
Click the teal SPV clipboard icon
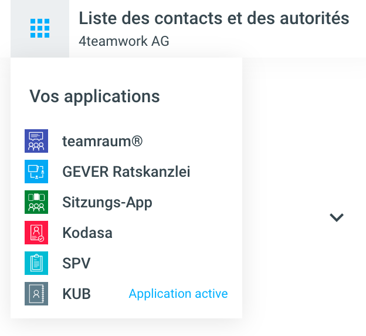tap(36, 263)
